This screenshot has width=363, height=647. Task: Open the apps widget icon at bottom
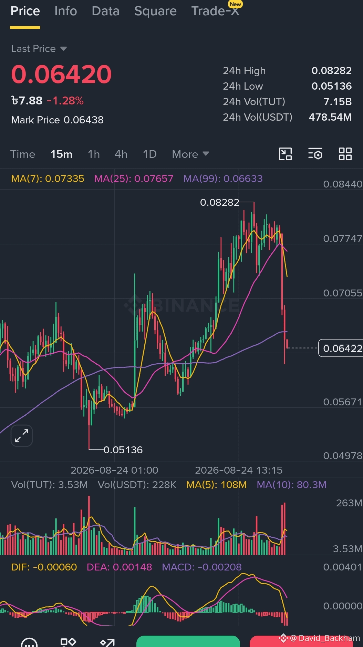pos(68,642)
